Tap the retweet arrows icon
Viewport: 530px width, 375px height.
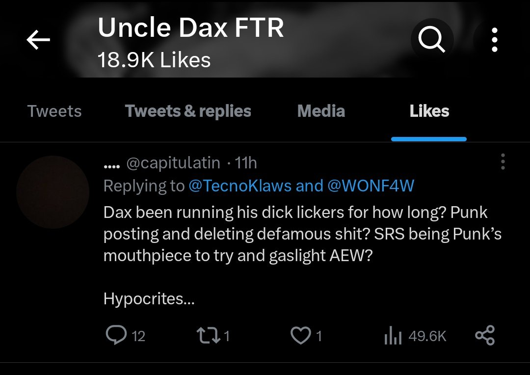click(205, 336)
